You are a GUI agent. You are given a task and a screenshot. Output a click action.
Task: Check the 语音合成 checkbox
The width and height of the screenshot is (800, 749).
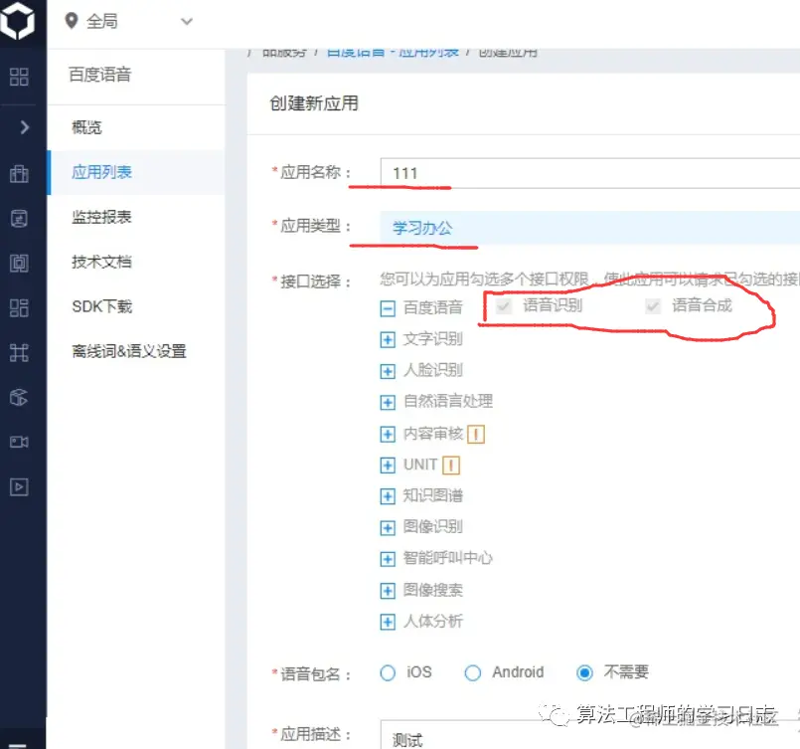coord(652,305)
